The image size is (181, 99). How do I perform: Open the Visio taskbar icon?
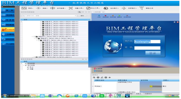coord(51,96)
